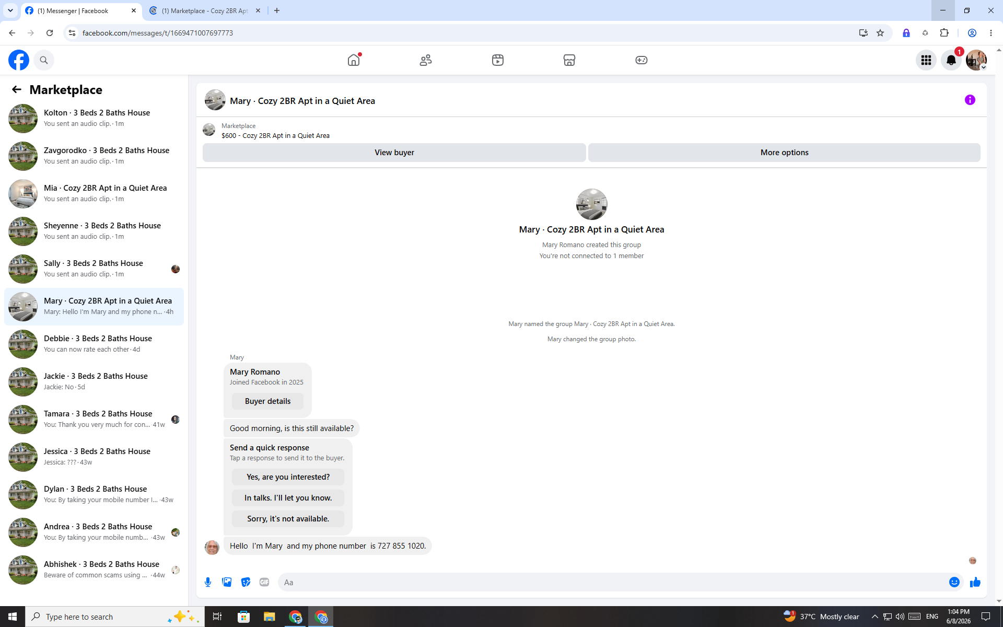Click the View buyer button
Screen dimensions: 1003x627
(394, 153)
